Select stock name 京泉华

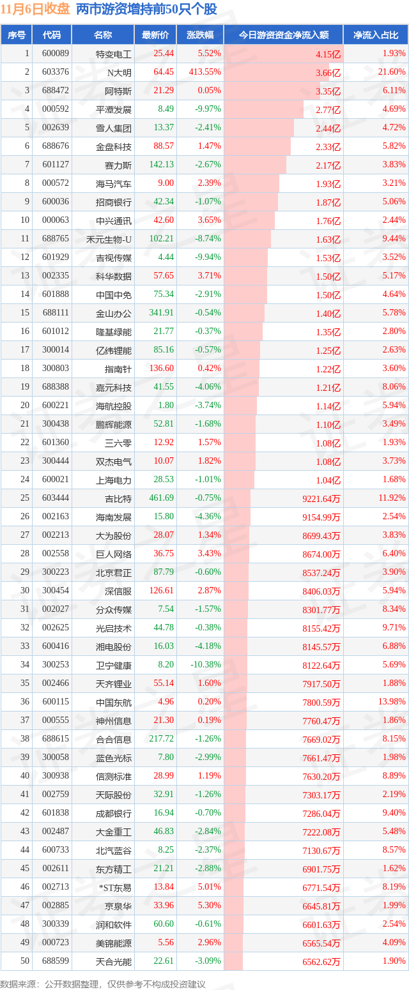pos(118,906)
